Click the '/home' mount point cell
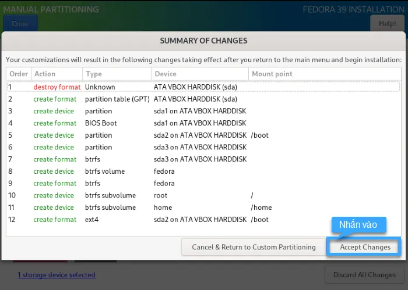Screen dimensions: 408x290 coord(261,207)
